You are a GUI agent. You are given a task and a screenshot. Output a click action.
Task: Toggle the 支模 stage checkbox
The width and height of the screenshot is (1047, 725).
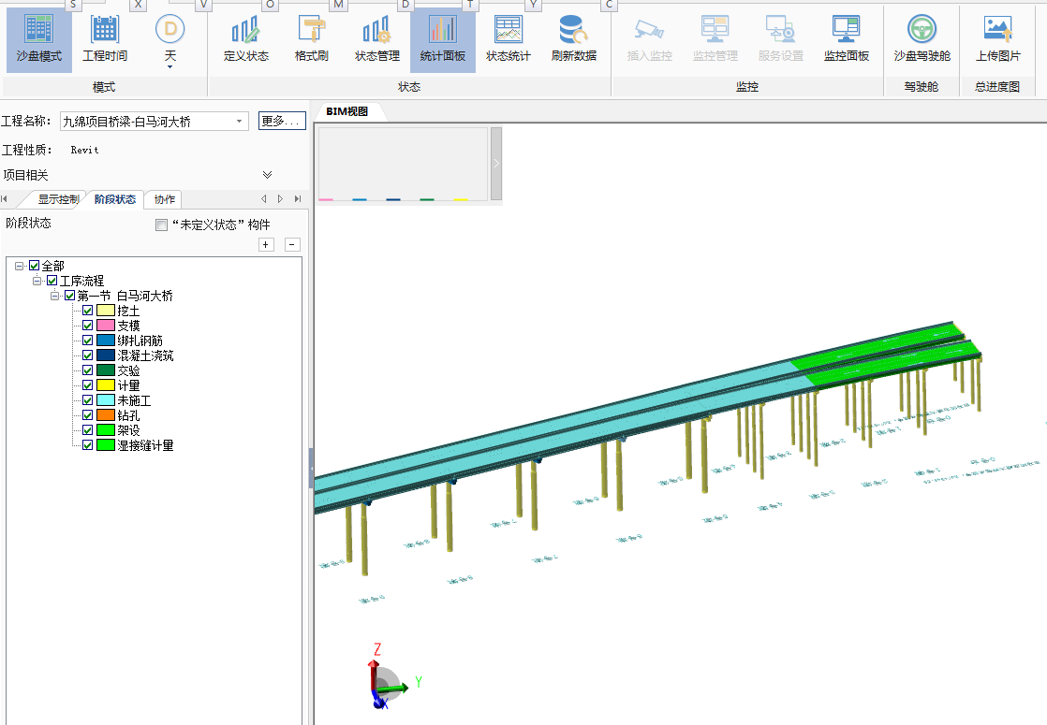[x=87, y=326]
